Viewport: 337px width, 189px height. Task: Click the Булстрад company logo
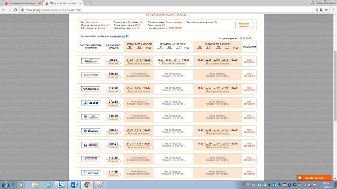[91, 159]
